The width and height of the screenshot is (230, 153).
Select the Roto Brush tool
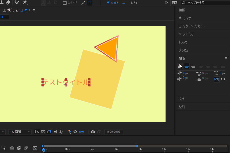click(17, 2)
